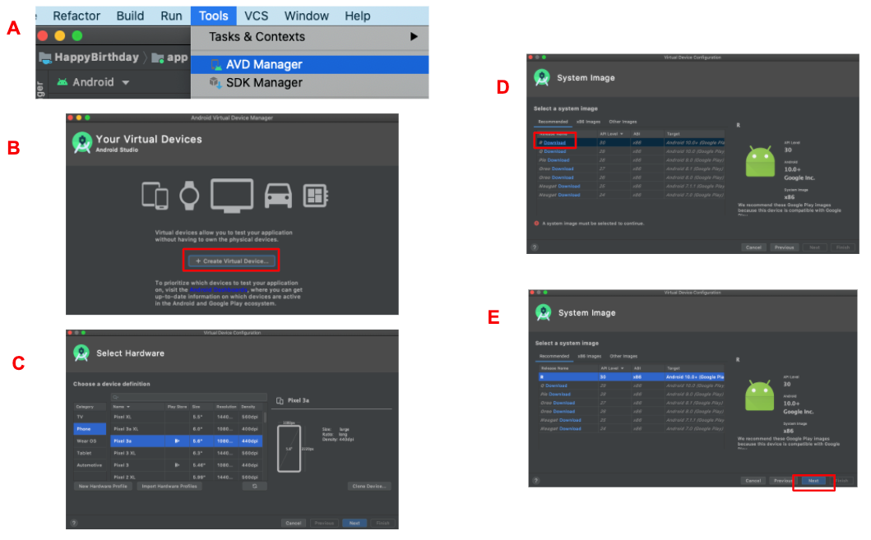The height and width of the screenshot is (540, 871).
Task: Click Next in the Select Hardware window
Action: point(354,523)
